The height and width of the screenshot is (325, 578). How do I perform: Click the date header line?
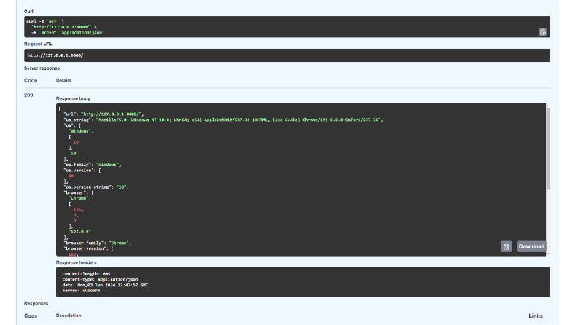(x=105, y=285)
